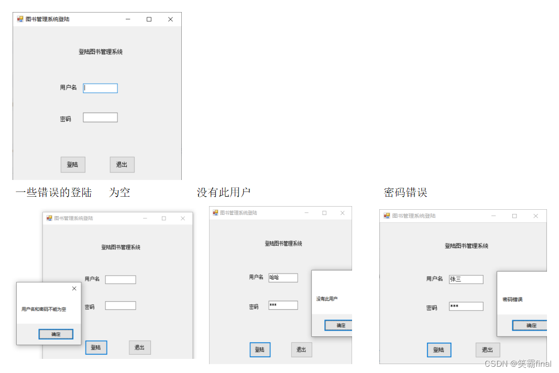Click 登陆 in the window with username 哈哈
Viewport: 559px width, 373px height.
click(260, 349)
